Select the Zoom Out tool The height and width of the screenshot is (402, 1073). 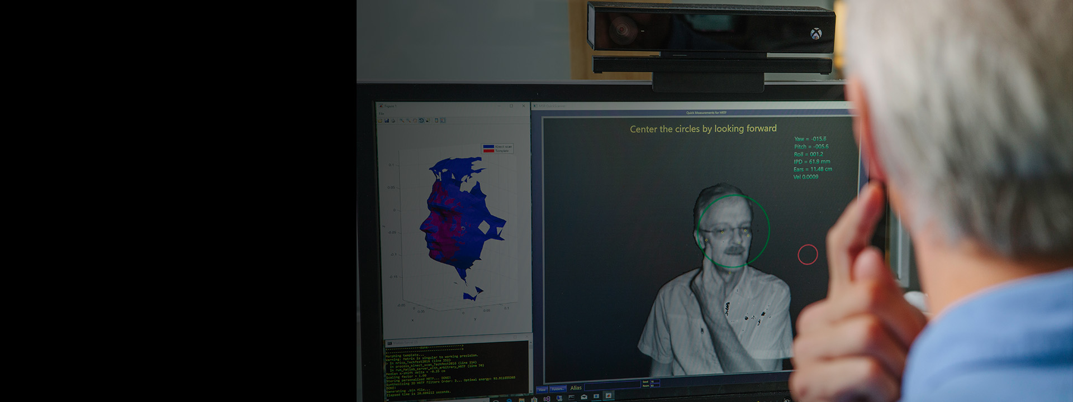pyautogui.click(x=409, y=121)
